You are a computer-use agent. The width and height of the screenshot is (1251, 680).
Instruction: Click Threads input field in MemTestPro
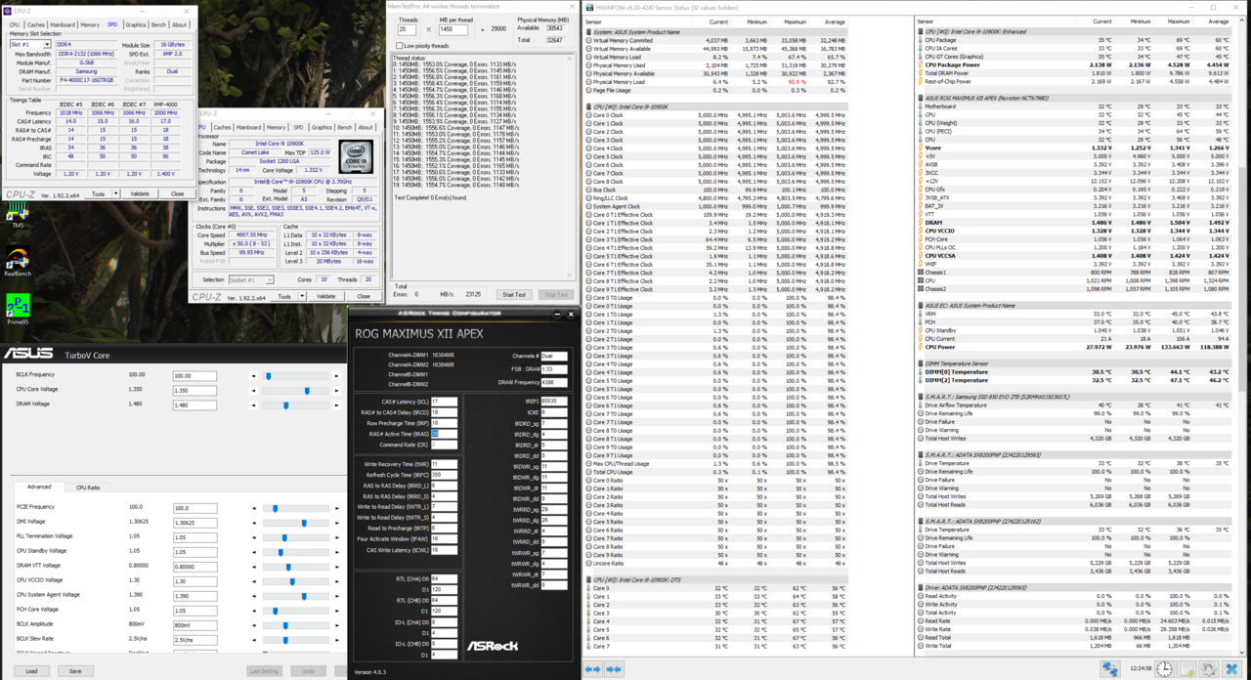coord(407,29)
